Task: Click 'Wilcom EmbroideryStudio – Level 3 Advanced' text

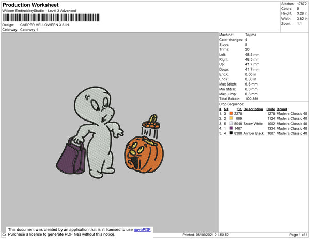Action: 39,11
